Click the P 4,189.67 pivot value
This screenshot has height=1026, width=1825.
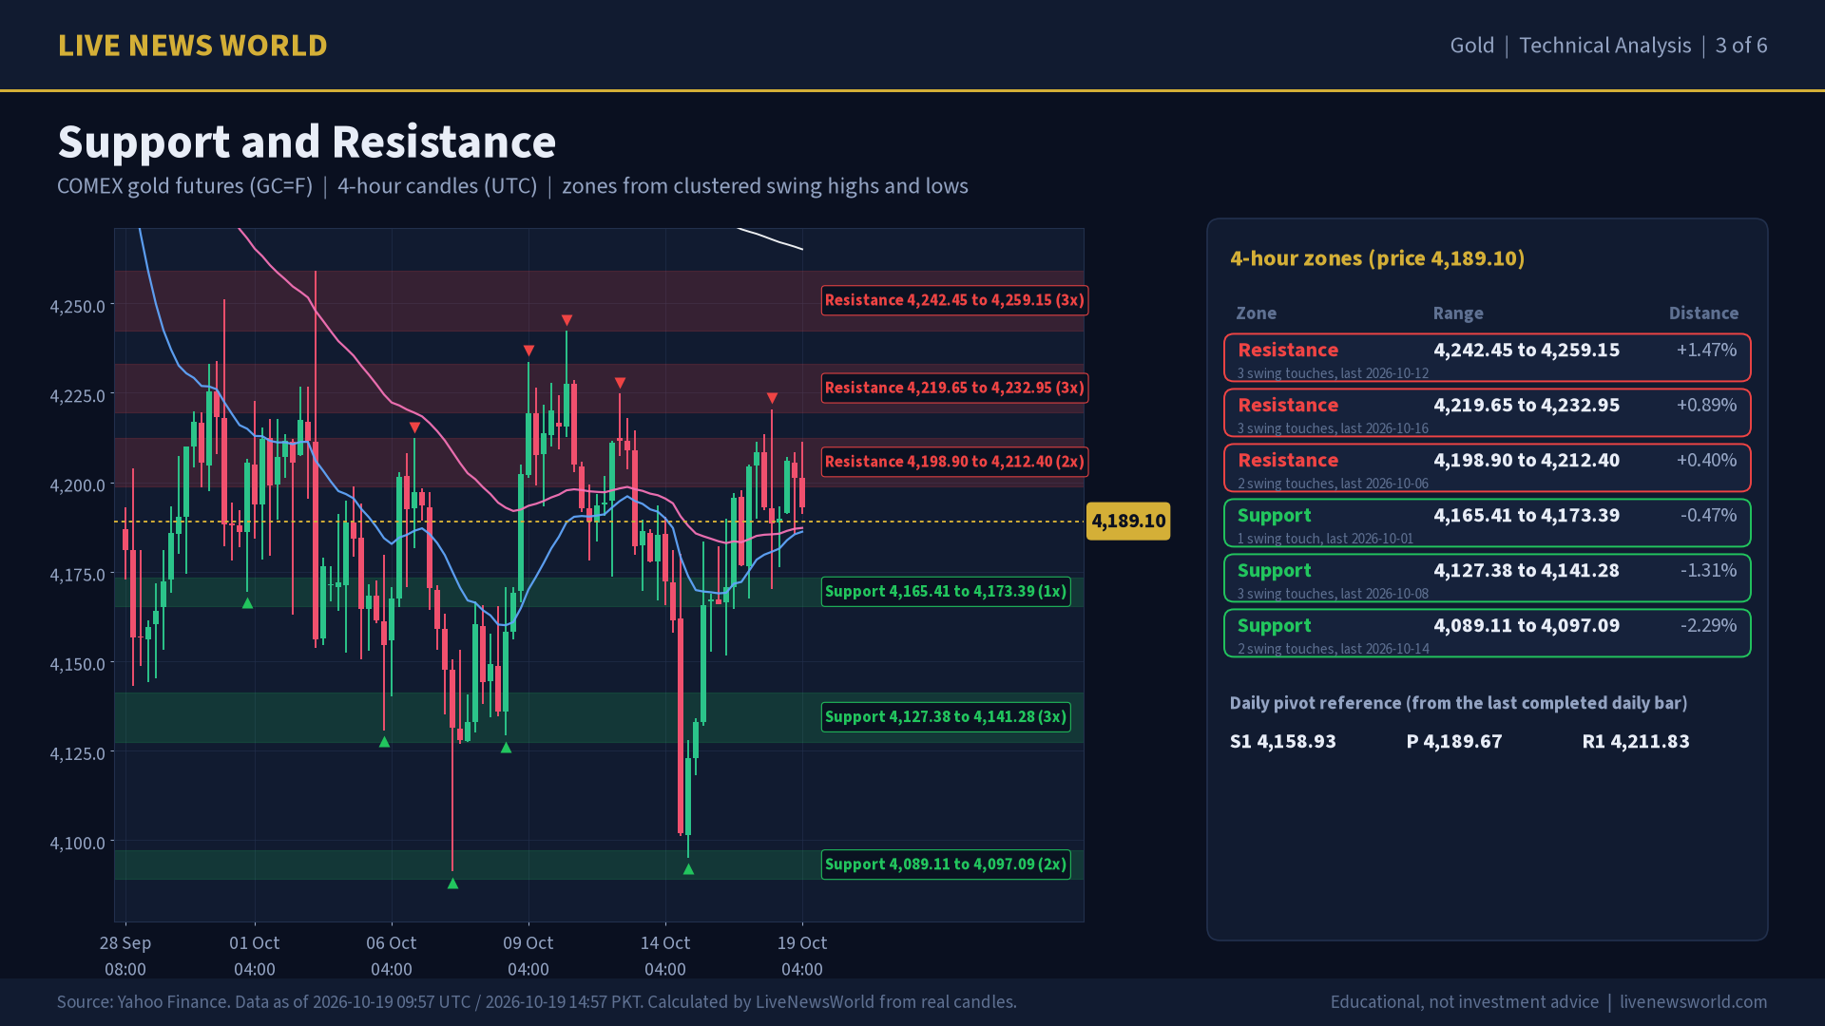point(1454,741)
